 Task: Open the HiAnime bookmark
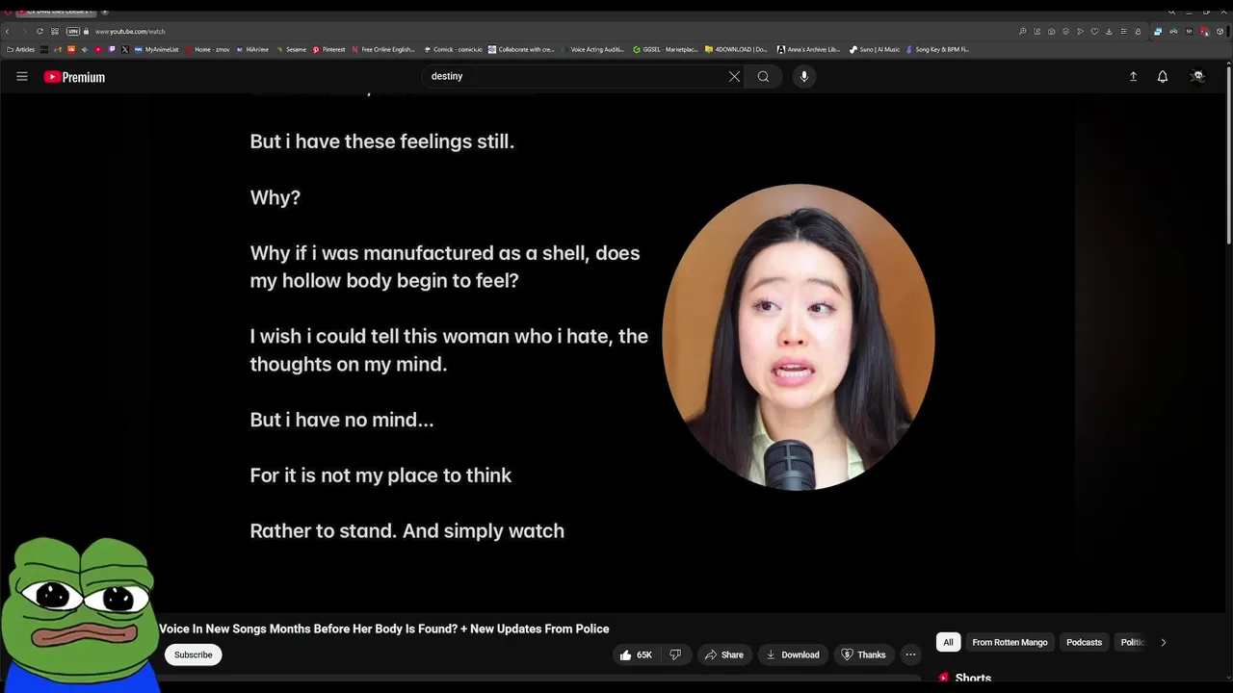coord(252,49)
